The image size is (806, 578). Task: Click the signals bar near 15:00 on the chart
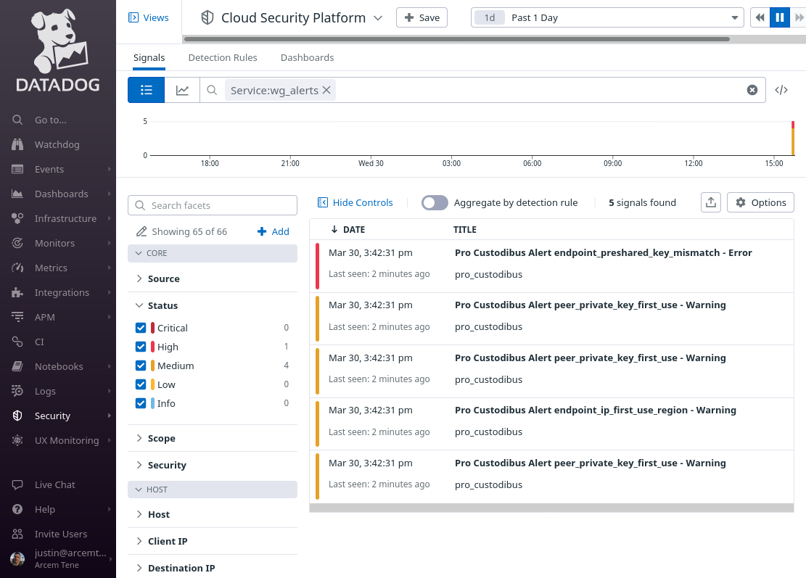793,139
